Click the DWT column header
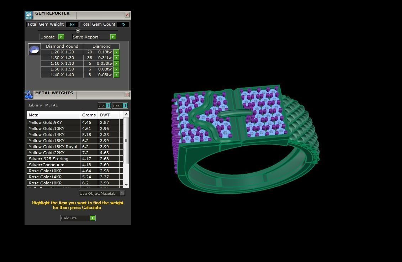This screenshot has width=402, height=262. [109, 115]
